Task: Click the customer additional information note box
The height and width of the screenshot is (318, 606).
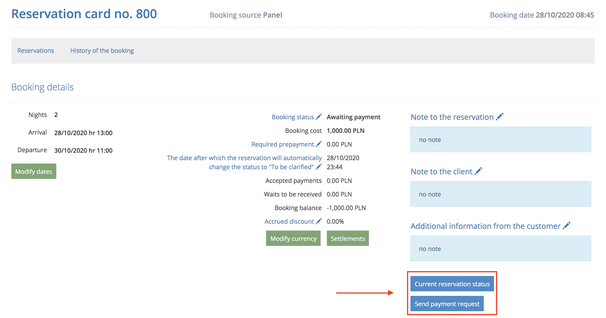Action: click(x=500, y=248)
